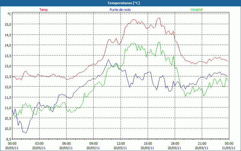Click the '03:00' time axis label
The image size is (241, 151).
point(39,144)
